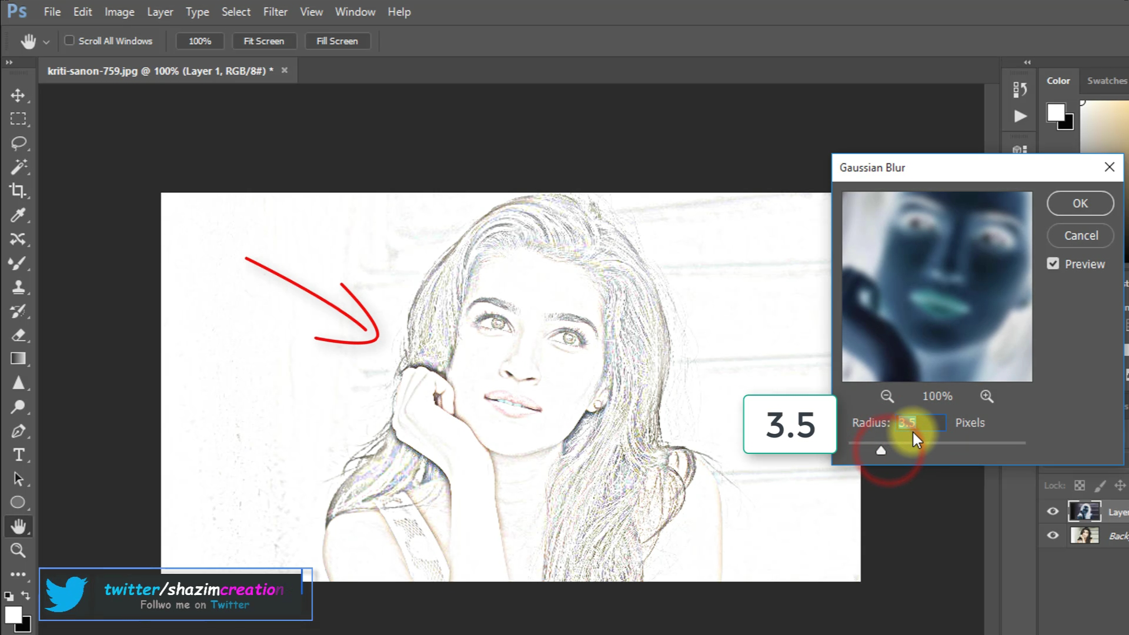Select the Crop tool
The width and height of the screenshot is (1129, 635).
(x=18, y=190)
